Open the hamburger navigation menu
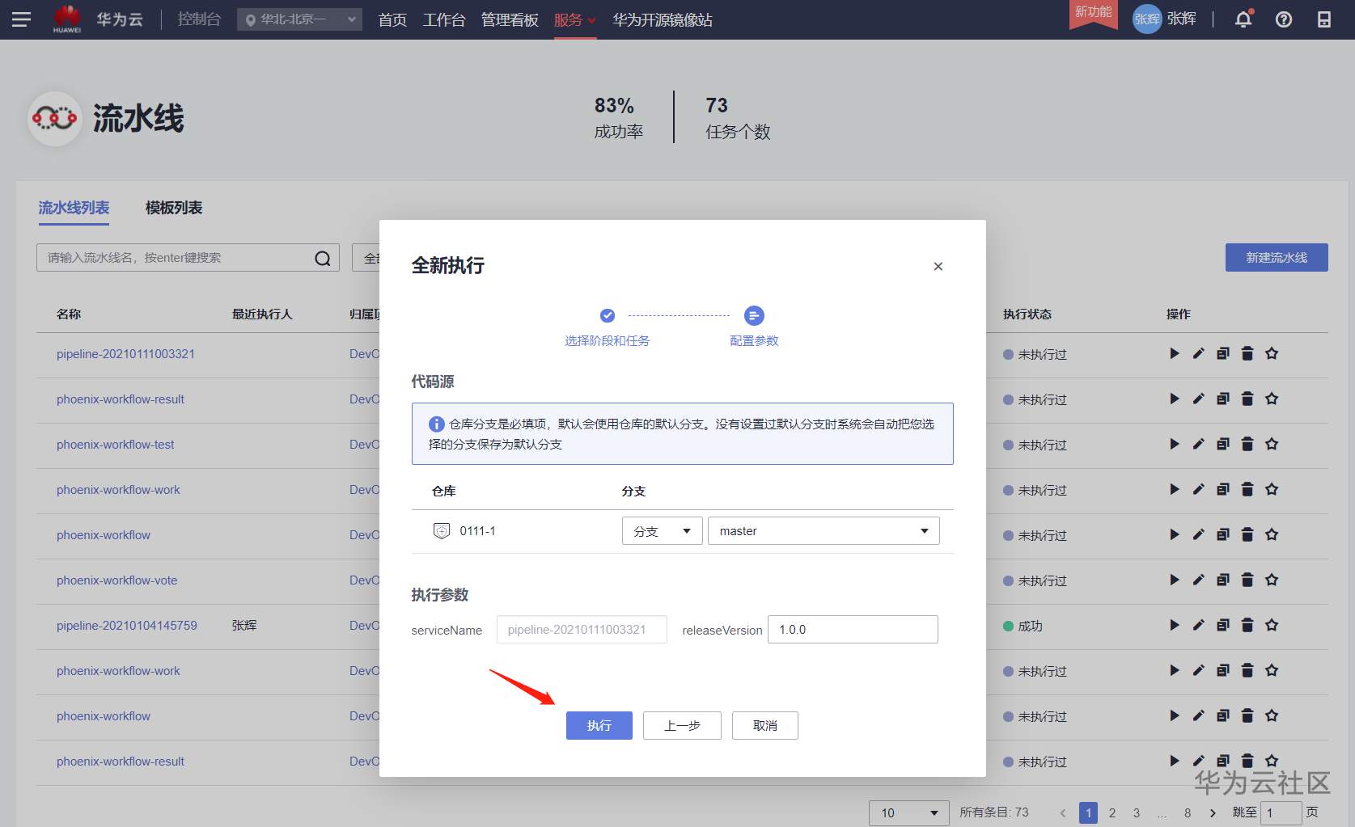 tap(22, 19)
